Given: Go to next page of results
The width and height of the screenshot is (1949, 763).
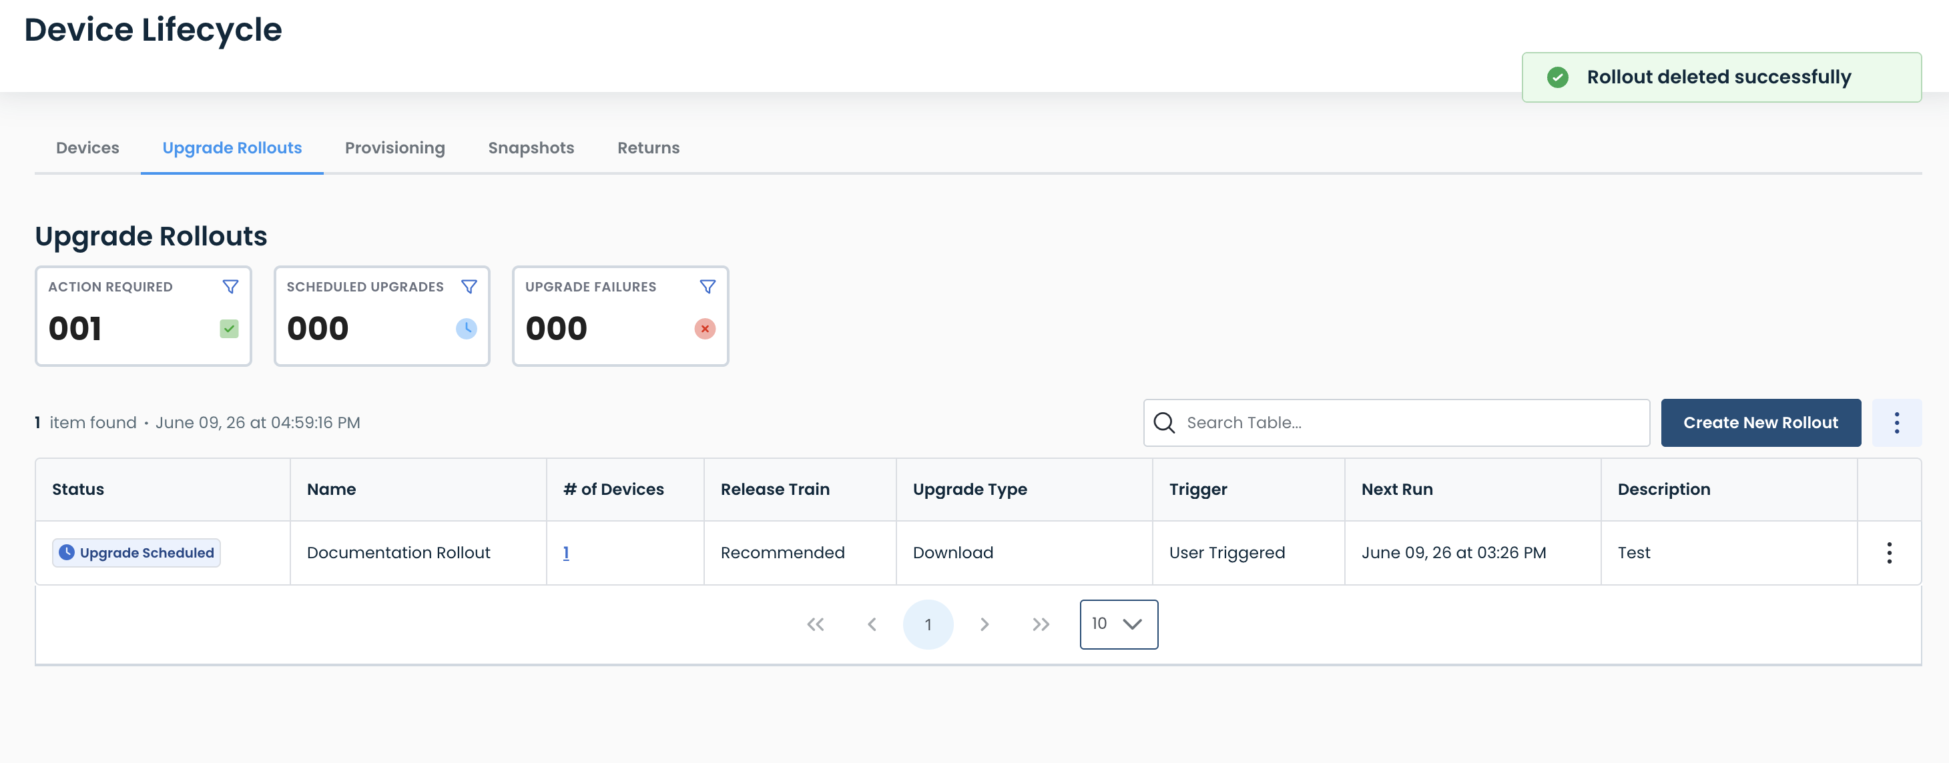Looking at the screenshot, I should 985,625.
